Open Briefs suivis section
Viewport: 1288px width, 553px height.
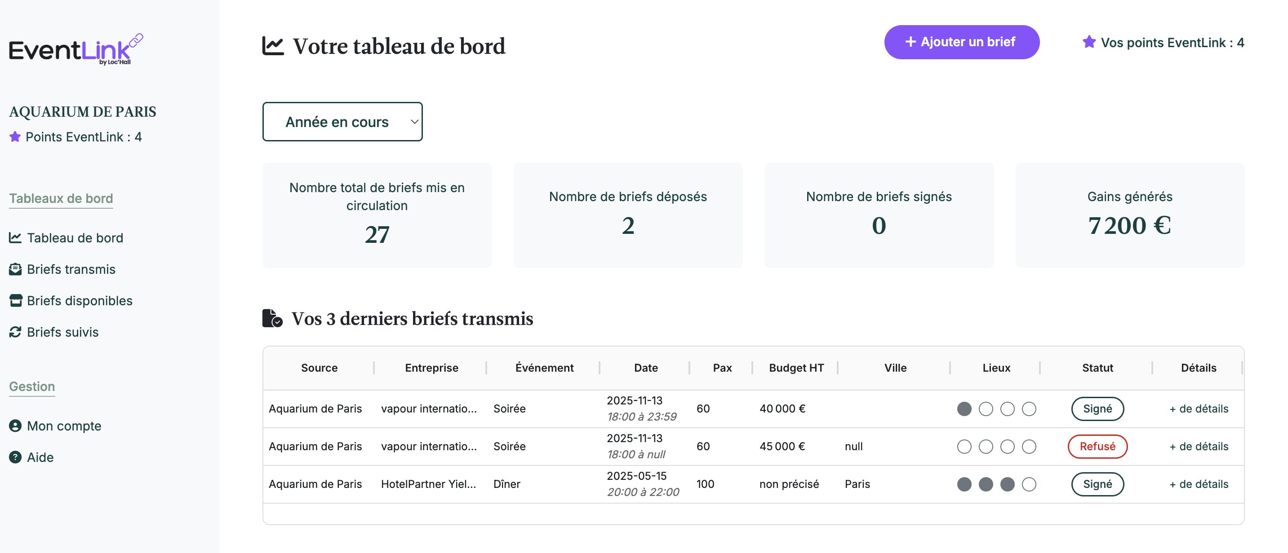point(53,332)
